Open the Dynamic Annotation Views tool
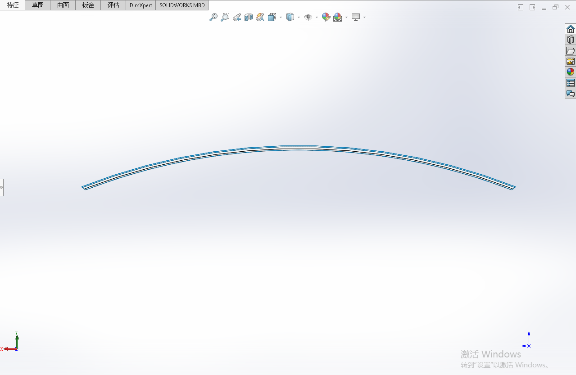This screenshot has height=375, width=576. [260, 17]
